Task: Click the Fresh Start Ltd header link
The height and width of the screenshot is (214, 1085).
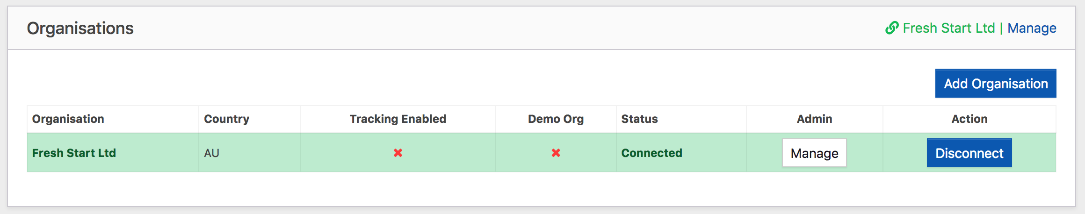Action: (949, 28)
